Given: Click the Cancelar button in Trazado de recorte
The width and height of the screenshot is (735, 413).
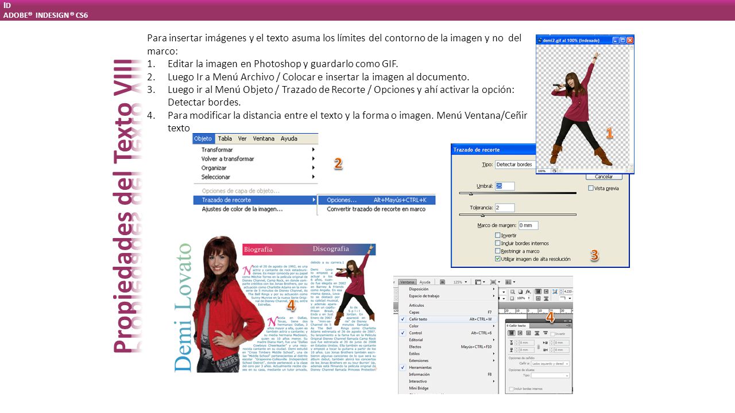Looking at the screenshot, I should [x=604, y=177].
